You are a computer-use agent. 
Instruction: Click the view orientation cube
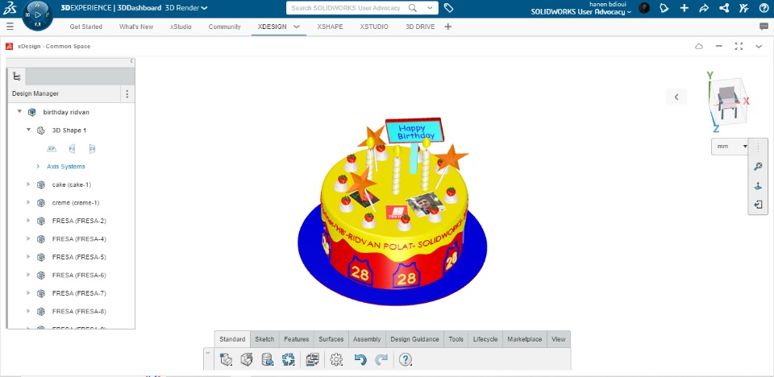pyautogui.click(x=727, y=102)
